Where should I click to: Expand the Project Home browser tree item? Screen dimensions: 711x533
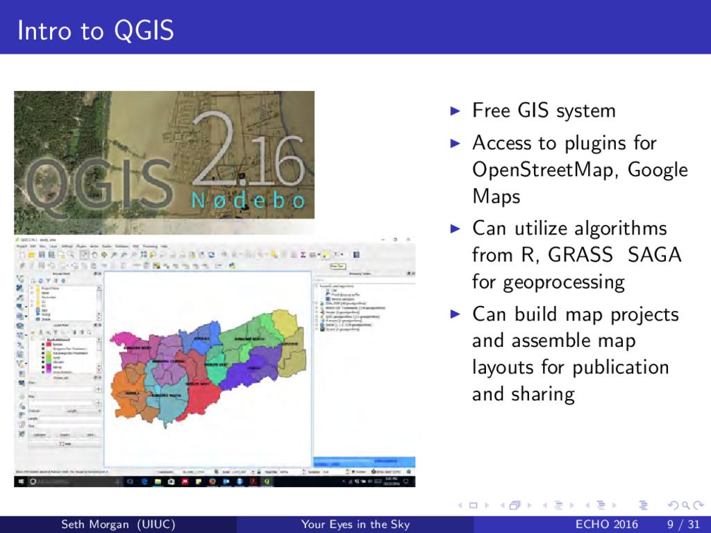(33, 287)
